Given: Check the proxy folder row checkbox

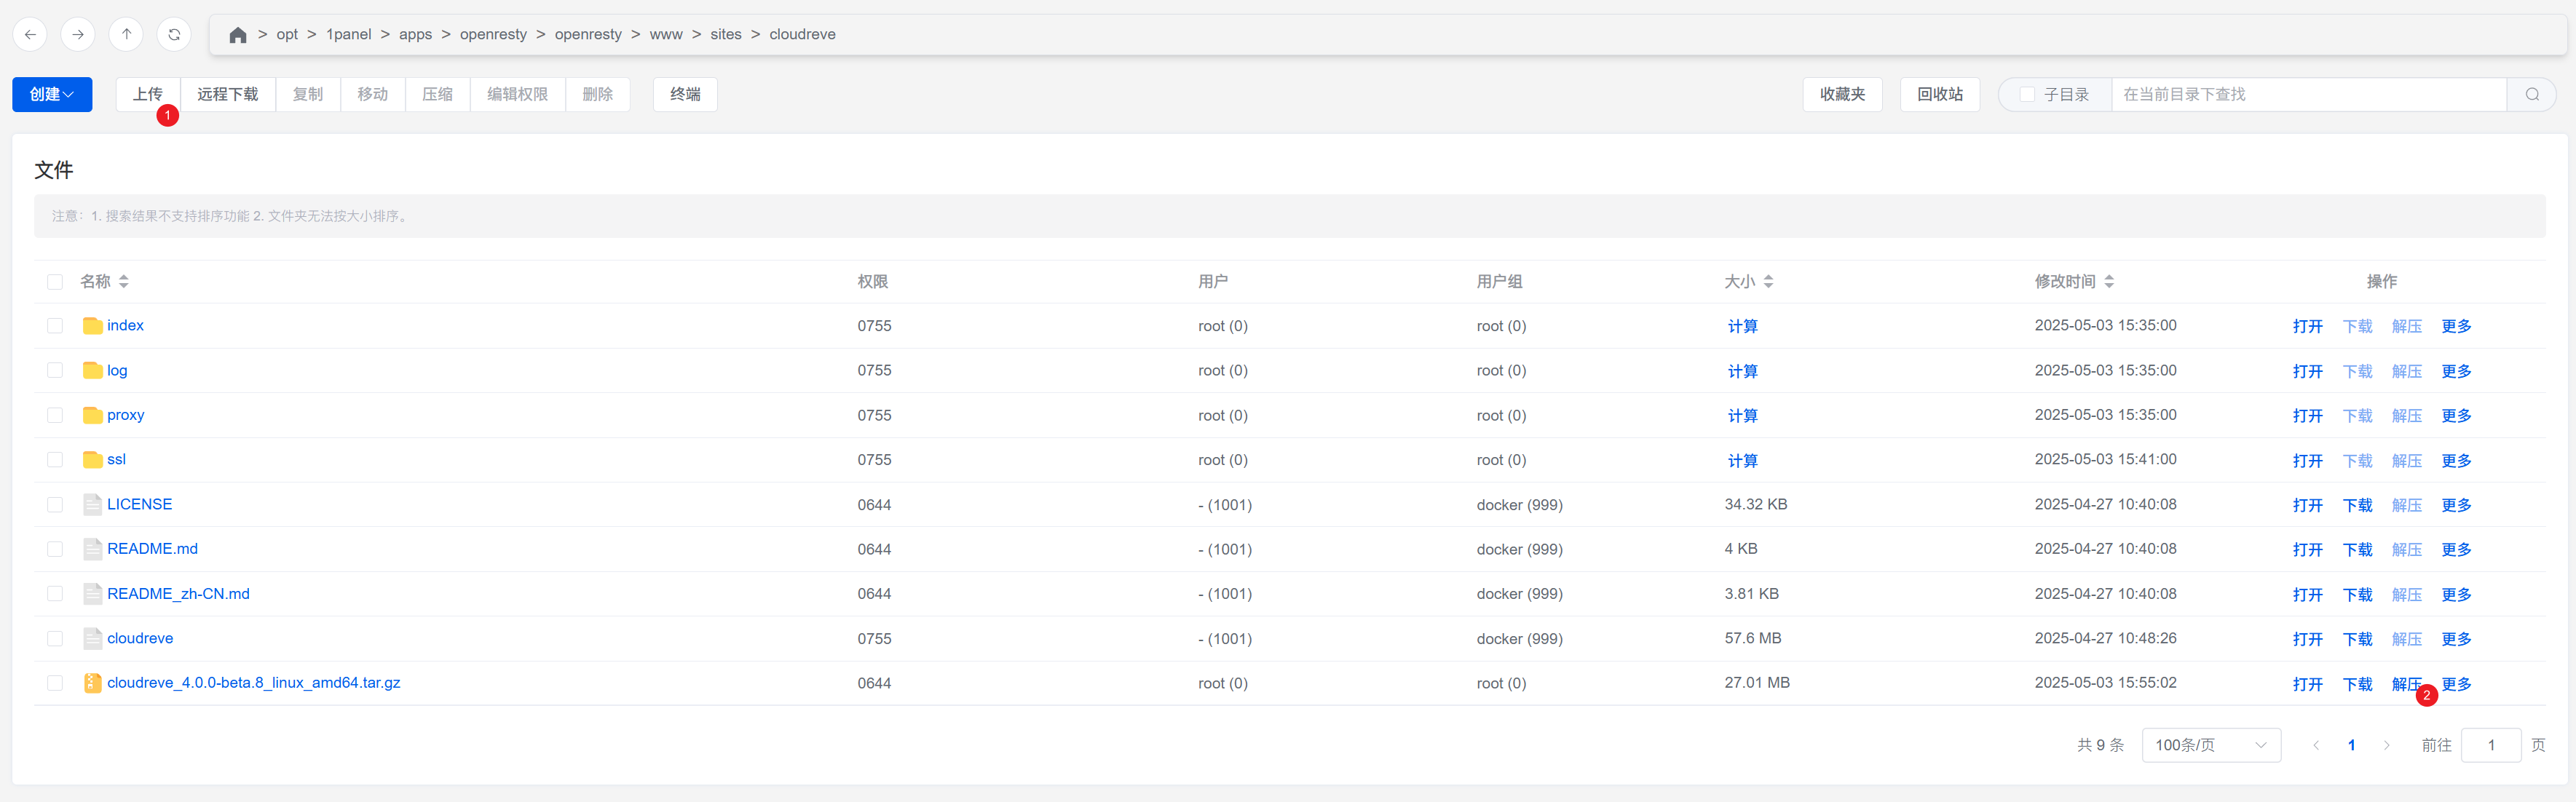Looking at the screenshot, I should click(55, 415).
